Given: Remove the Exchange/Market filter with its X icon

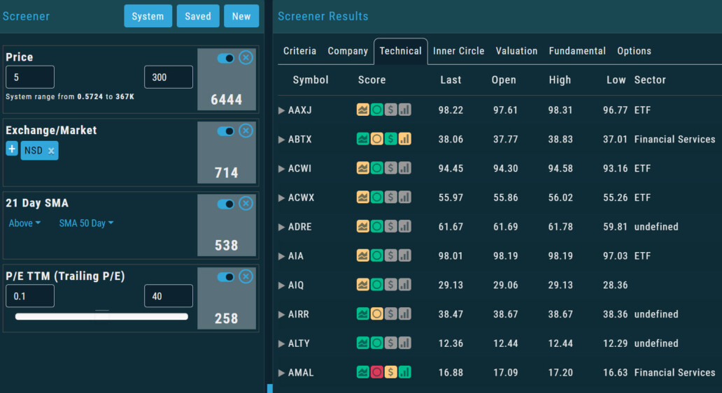Looking at the screenshot, I should click(x=246, y=131).
